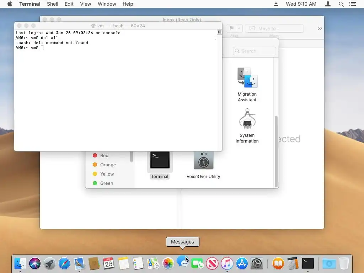Open System Preferences gear in Dock
Viewport: 364px width, 273px height.
[x=257, y=263]
